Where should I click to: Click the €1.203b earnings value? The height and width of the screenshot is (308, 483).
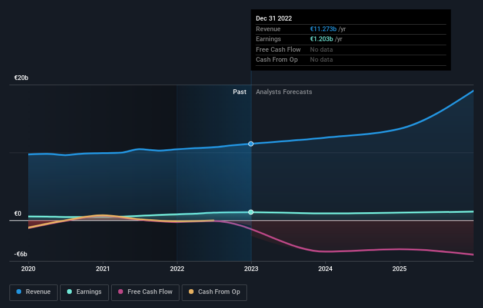tap(321, 39)
